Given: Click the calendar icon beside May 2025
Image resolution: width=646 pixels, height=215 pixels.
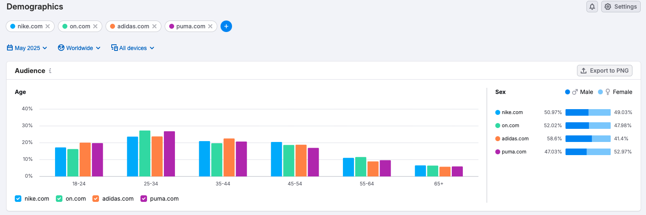Looking at the screenshot, I should tap(10, 48).
